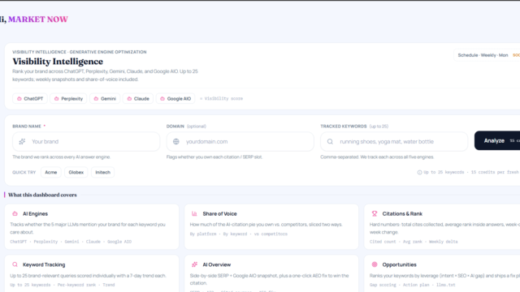Click 'Cited count · Avg rank · Weekly delta' text
The height and width of the screenshot is (292, 520).
click(x=414, y=242)
